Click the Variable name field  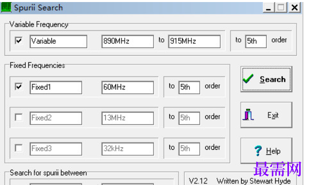(x=59, y=41)
